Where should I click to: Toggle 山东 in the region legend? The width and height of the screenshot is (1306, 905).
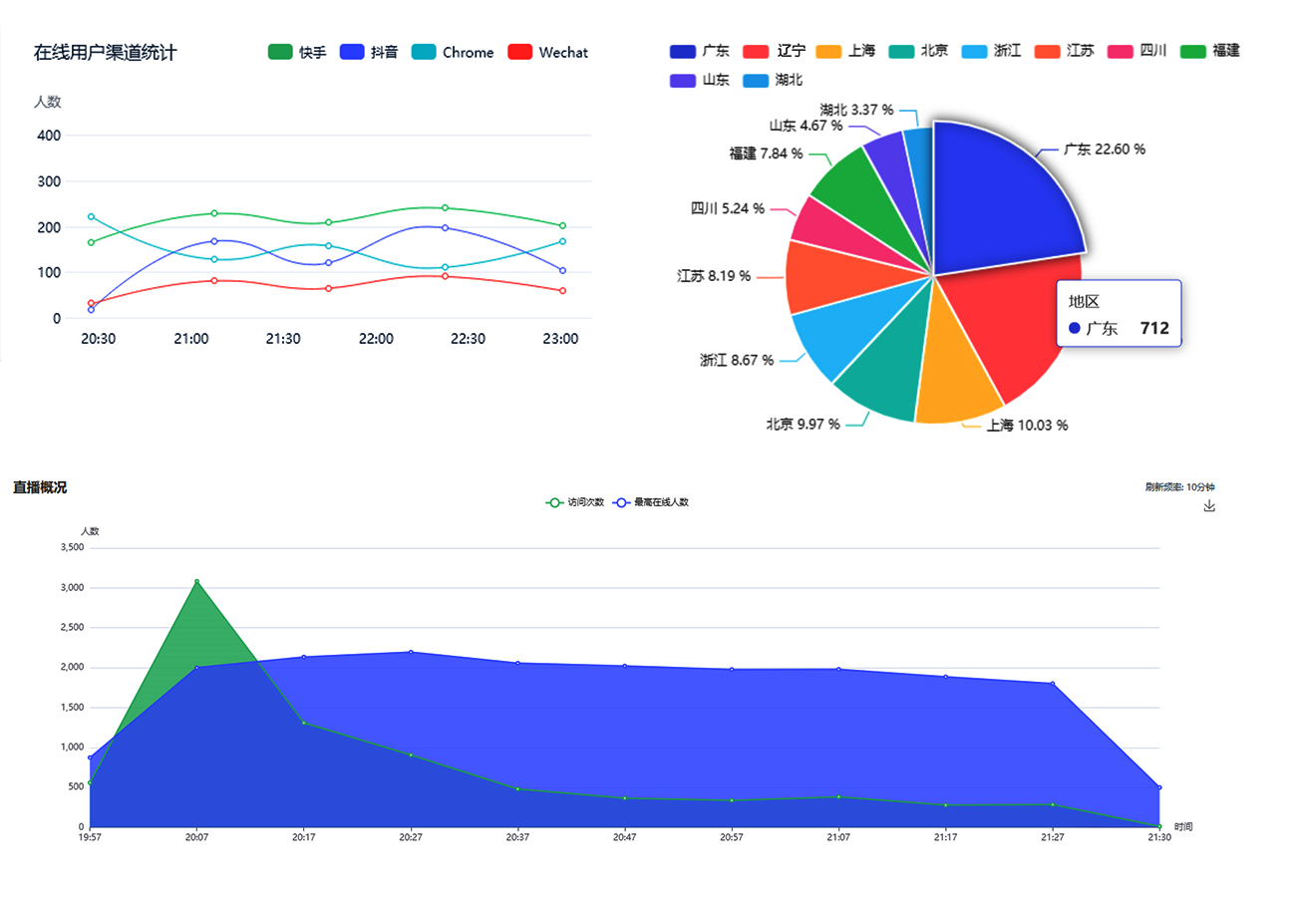(700, 80)
